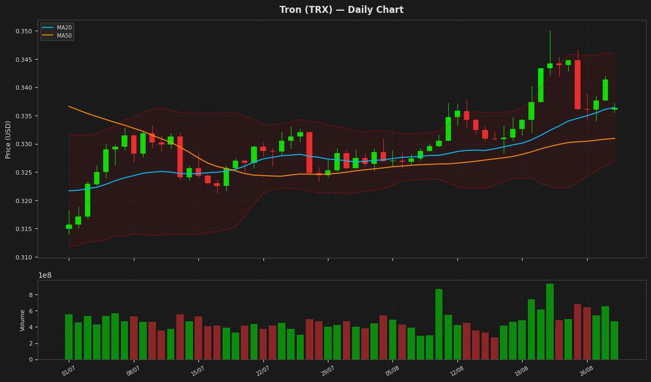
Task: Click the 0.335 price axis tick label
Action: pos(23,116)
